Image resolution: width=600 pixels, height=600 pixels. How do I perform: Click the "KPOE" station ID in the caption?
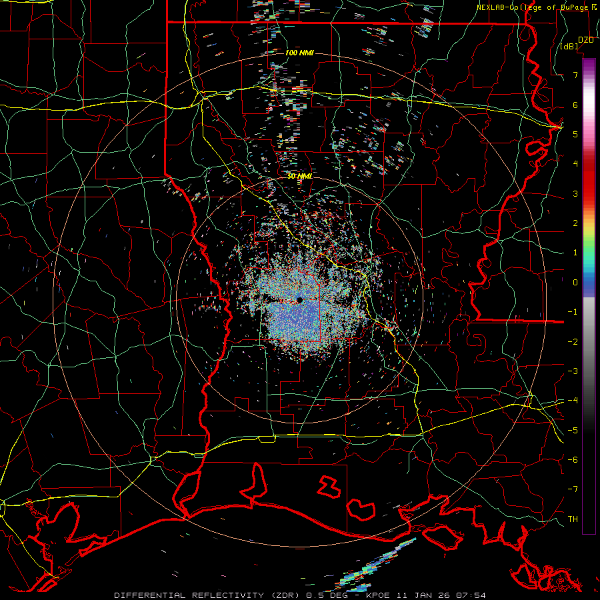click(378, 595)
